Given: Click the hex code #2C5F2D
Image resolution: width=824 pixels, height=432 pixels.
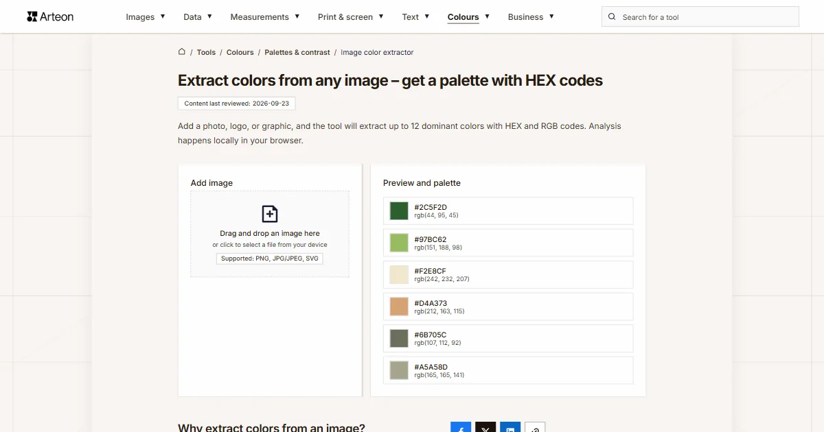Looking at the screenshot, I should point(431,207).
